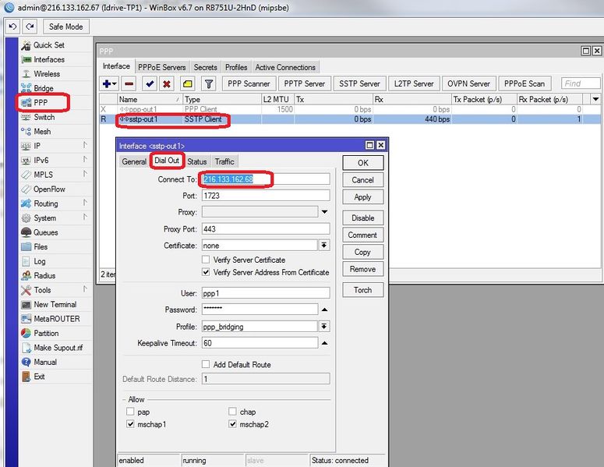Expand the Certificate dropdown

point(323,245)
